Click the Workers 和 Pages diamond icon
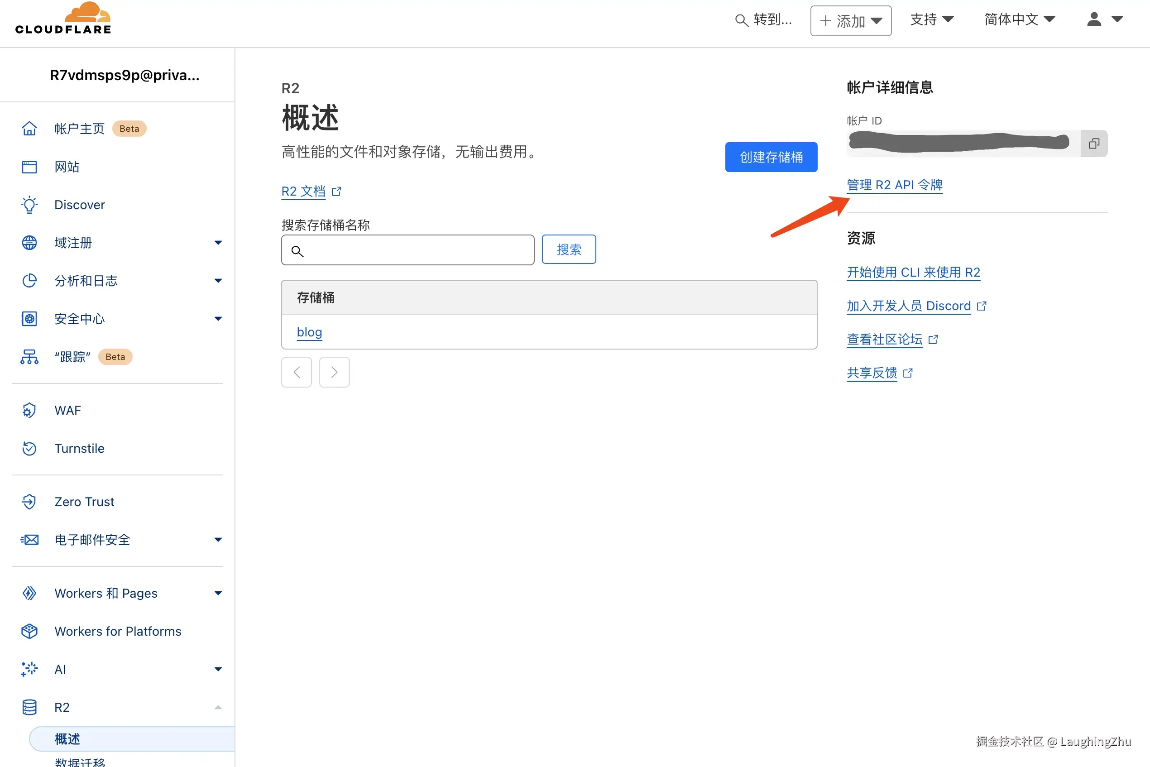 (x=29, y=593)
